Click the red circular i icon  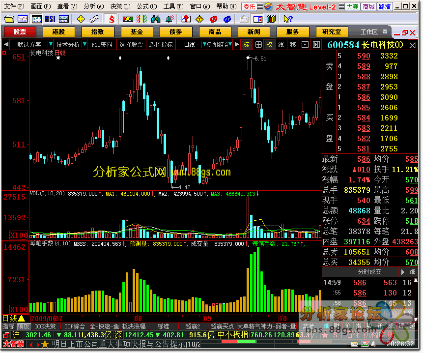click(213, 19)
